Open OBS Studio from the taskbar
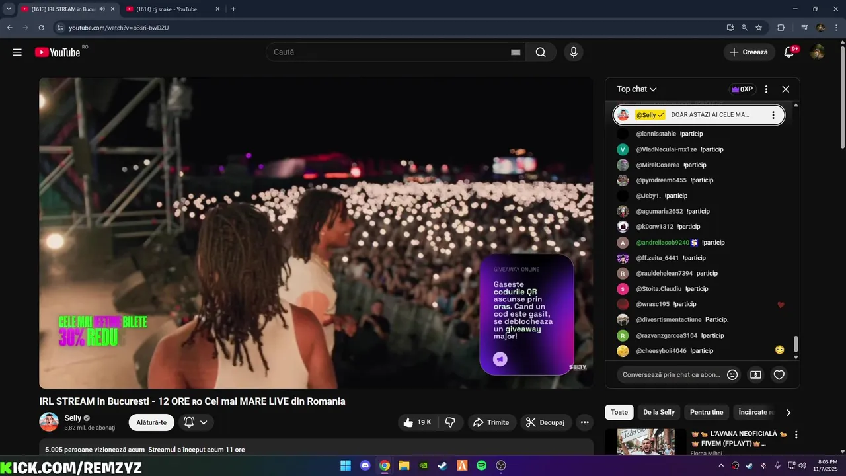This screenshot has height=476, width=846. [500, 465]
